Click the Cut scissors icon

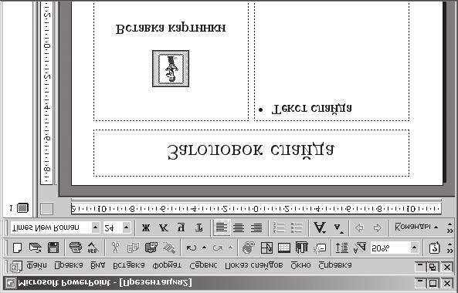point(116,248)
